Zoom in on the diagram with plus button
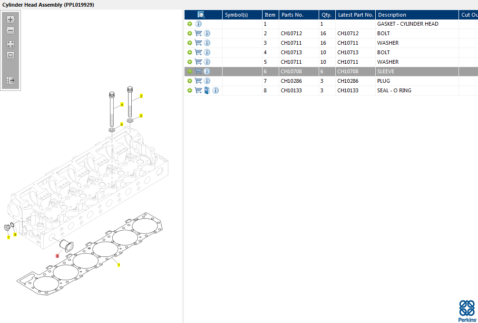The width and height of the screenshot is (478, 323). tap(10, 20)
